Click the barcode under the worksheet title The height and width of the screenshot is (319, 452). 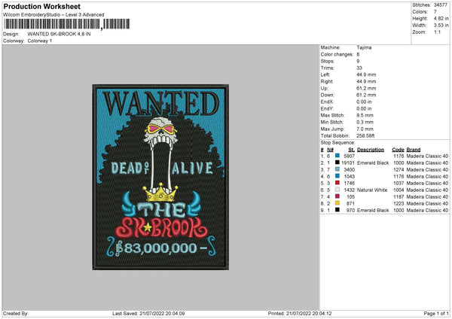point(67,24)
